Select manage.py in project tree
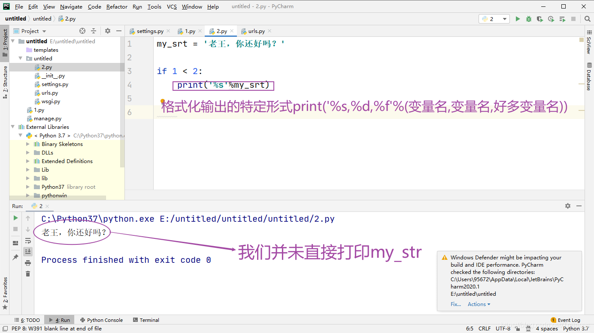 48,119
